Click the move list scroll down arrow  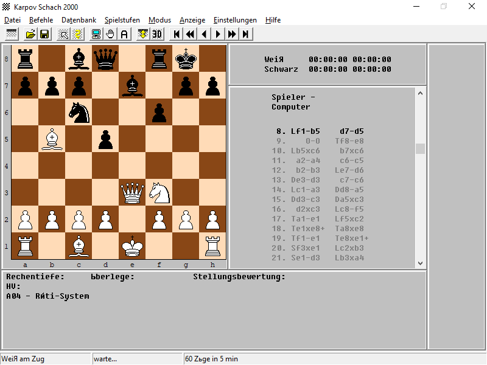pyautogui.click(x=420, y=263)
